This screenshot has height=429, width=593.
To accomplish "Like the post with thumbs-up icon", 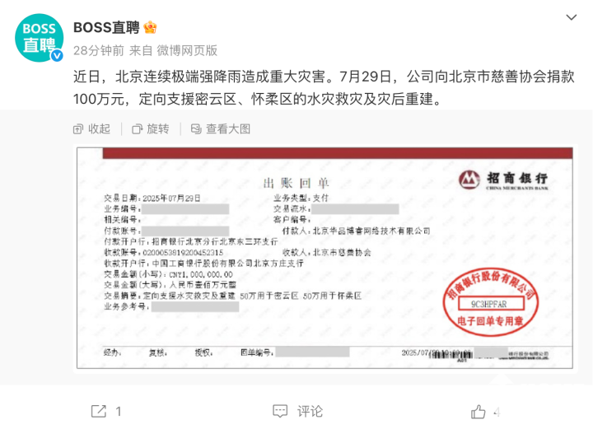I will (x=478, y=411).
